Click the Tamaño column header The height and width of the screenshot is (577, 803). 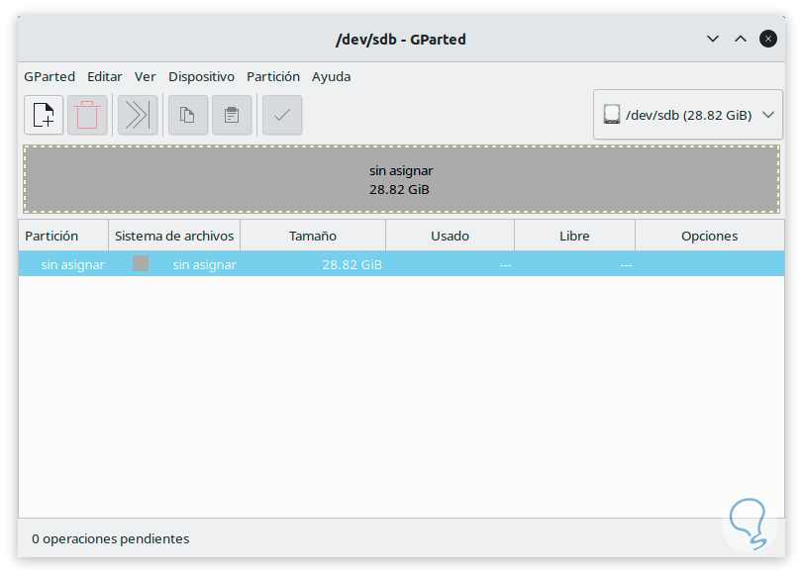point(313,236)
